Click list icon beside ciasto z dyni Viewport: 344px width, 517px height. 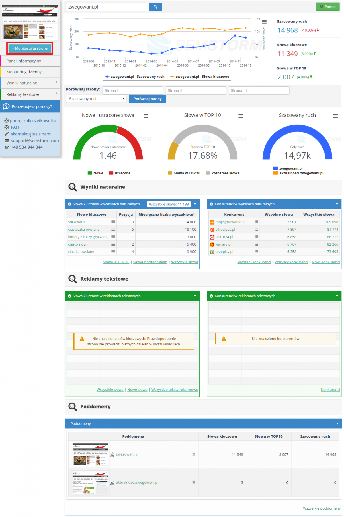click(x=113, y=244)
